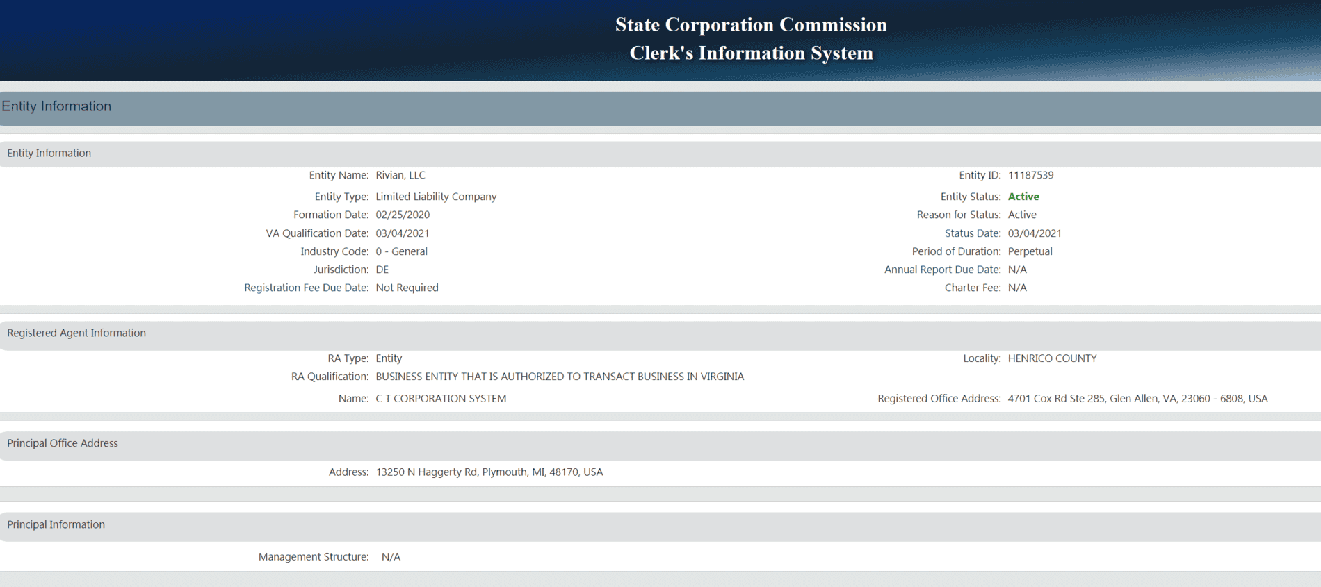Viewport: 1321px width, 587px height.
Task: Click the Entity Status field label
Action: click(971, 197)
